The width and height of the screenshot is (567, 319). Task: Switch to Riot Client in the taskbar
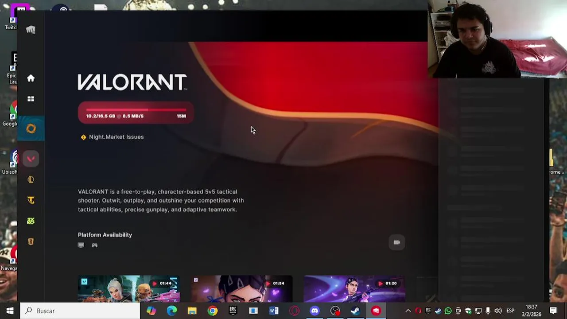coord(376,311)
